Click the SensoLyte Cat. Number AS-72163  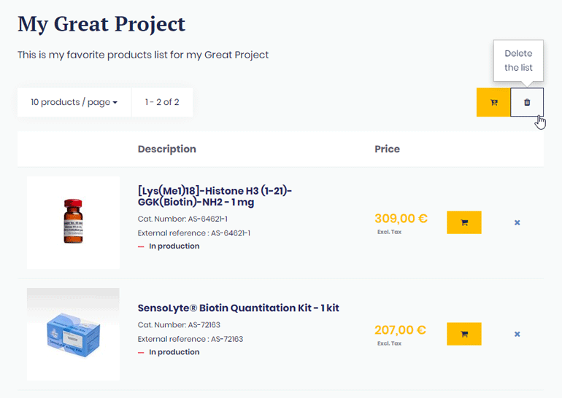pos(179,325)
